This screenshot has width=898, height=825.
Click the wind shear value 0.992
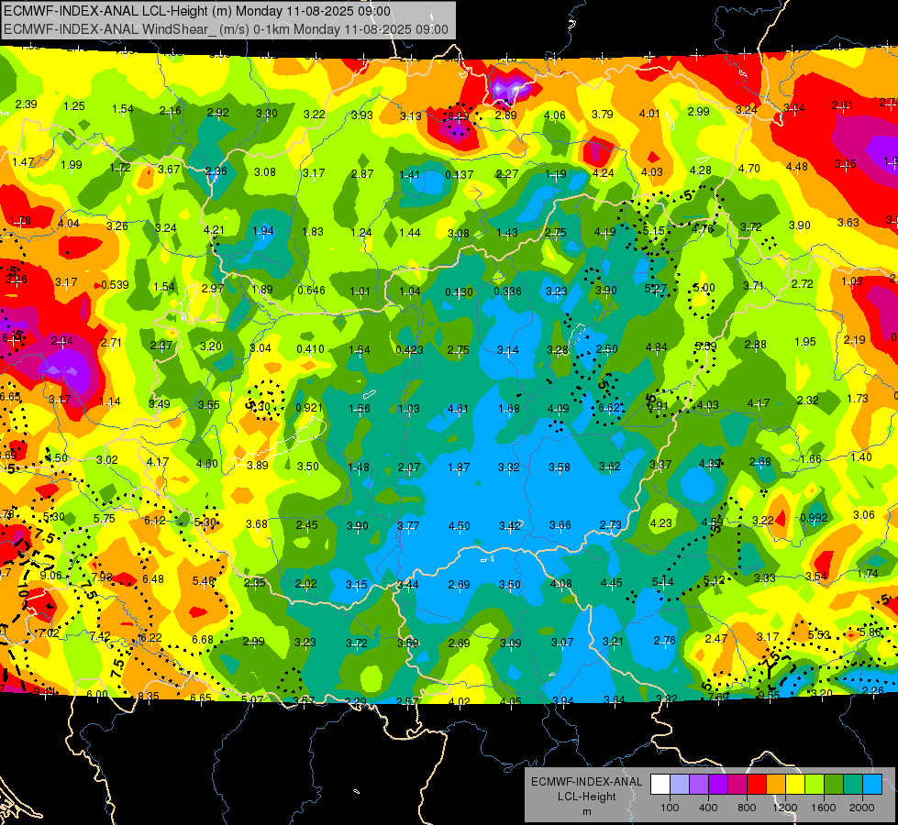(814, 518)
